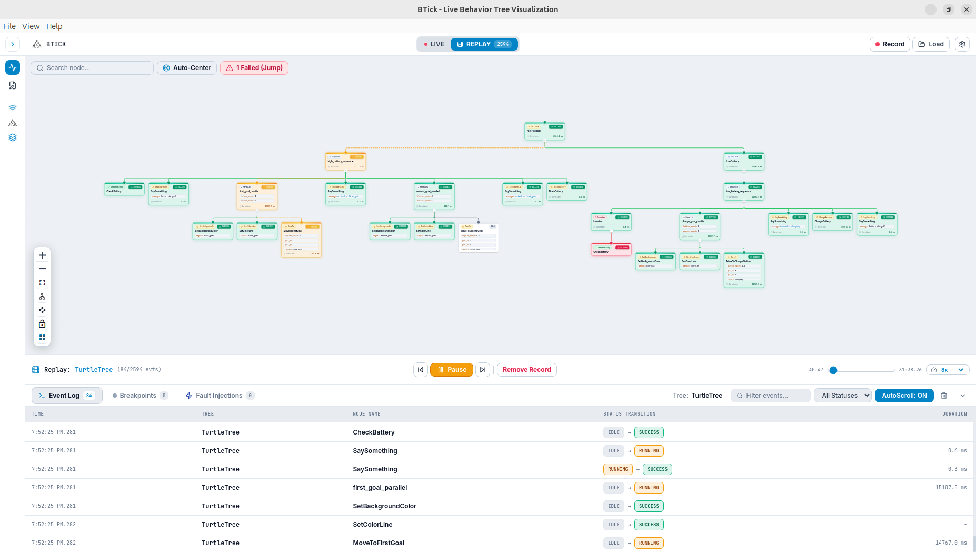Screen dimensions: 976x552
Task: Open the playback speed 8x dropdown
Action: click(x=948, y=370)
